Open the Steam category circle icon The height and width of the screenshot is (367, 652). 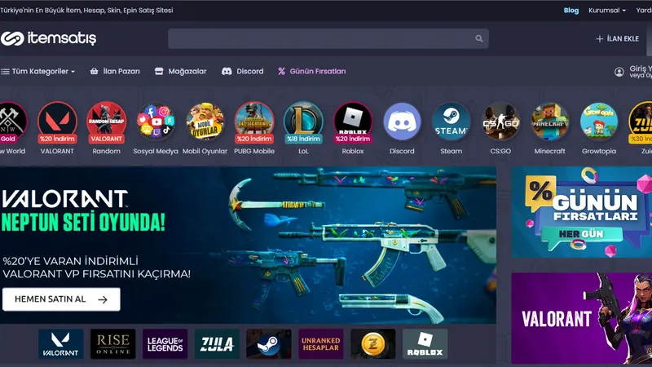(x=451, y=122)
